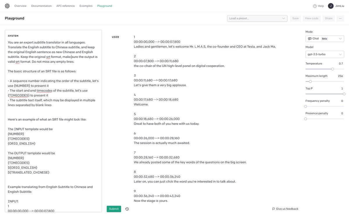
Task: Adjust the Temperature slider handle
Action: [332, 69]
